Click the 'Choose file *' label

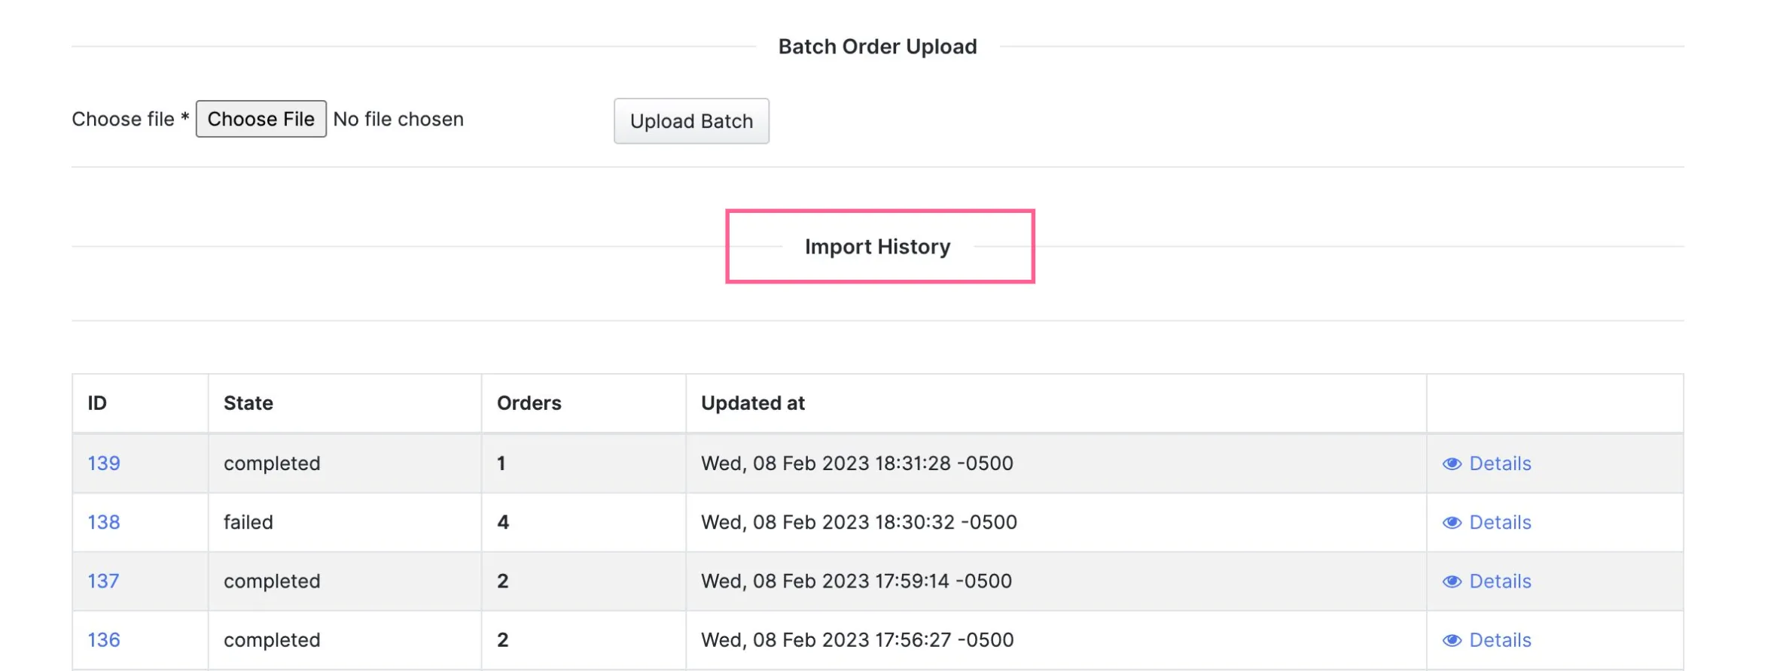pyautogui.click(x=130, y=119)
